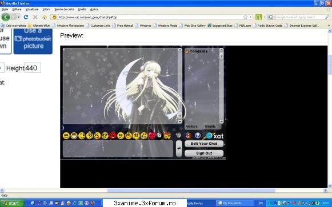332x207 pixels.
Task: Switch to the Visitors tab
Action: (192, 127)
